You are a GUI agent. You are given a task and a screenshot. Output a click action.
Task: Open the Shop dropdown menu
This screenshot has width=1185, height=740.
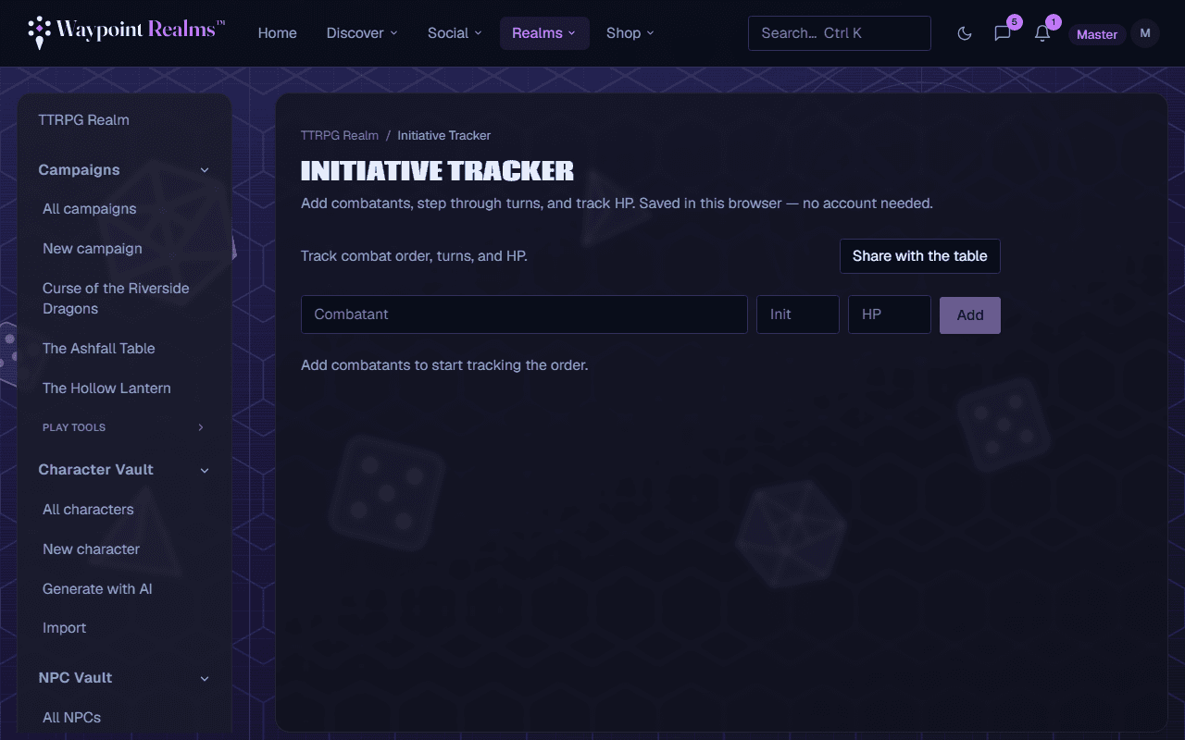coord(630,33)
